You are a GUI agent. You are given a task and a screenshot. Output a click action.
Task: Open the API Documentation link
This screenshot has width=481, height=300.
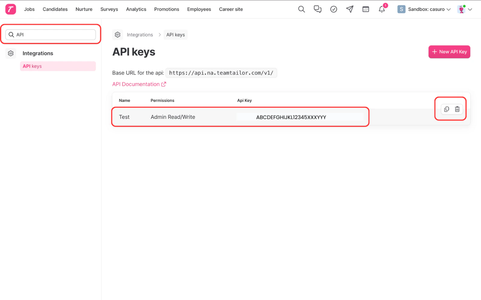tap(139, 84)
